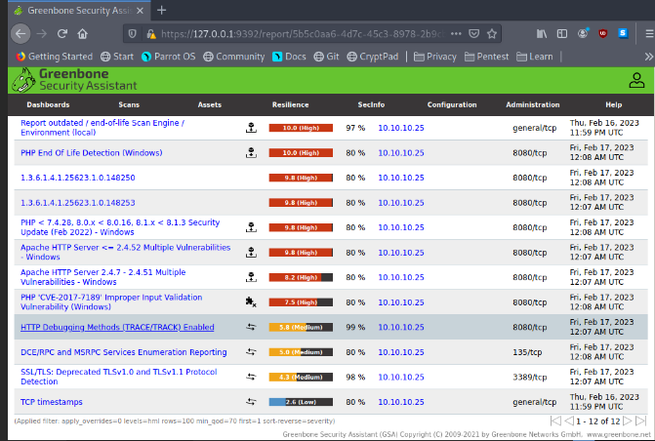Open the SecInfo menu
This screenshot has width=655, height=441.
tap(371, 104)
